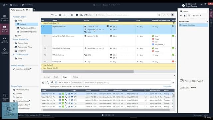This screenshot has width=213, height=120.
Task: Collapse parent rule 1 arrow
Action: coord(42,26)
